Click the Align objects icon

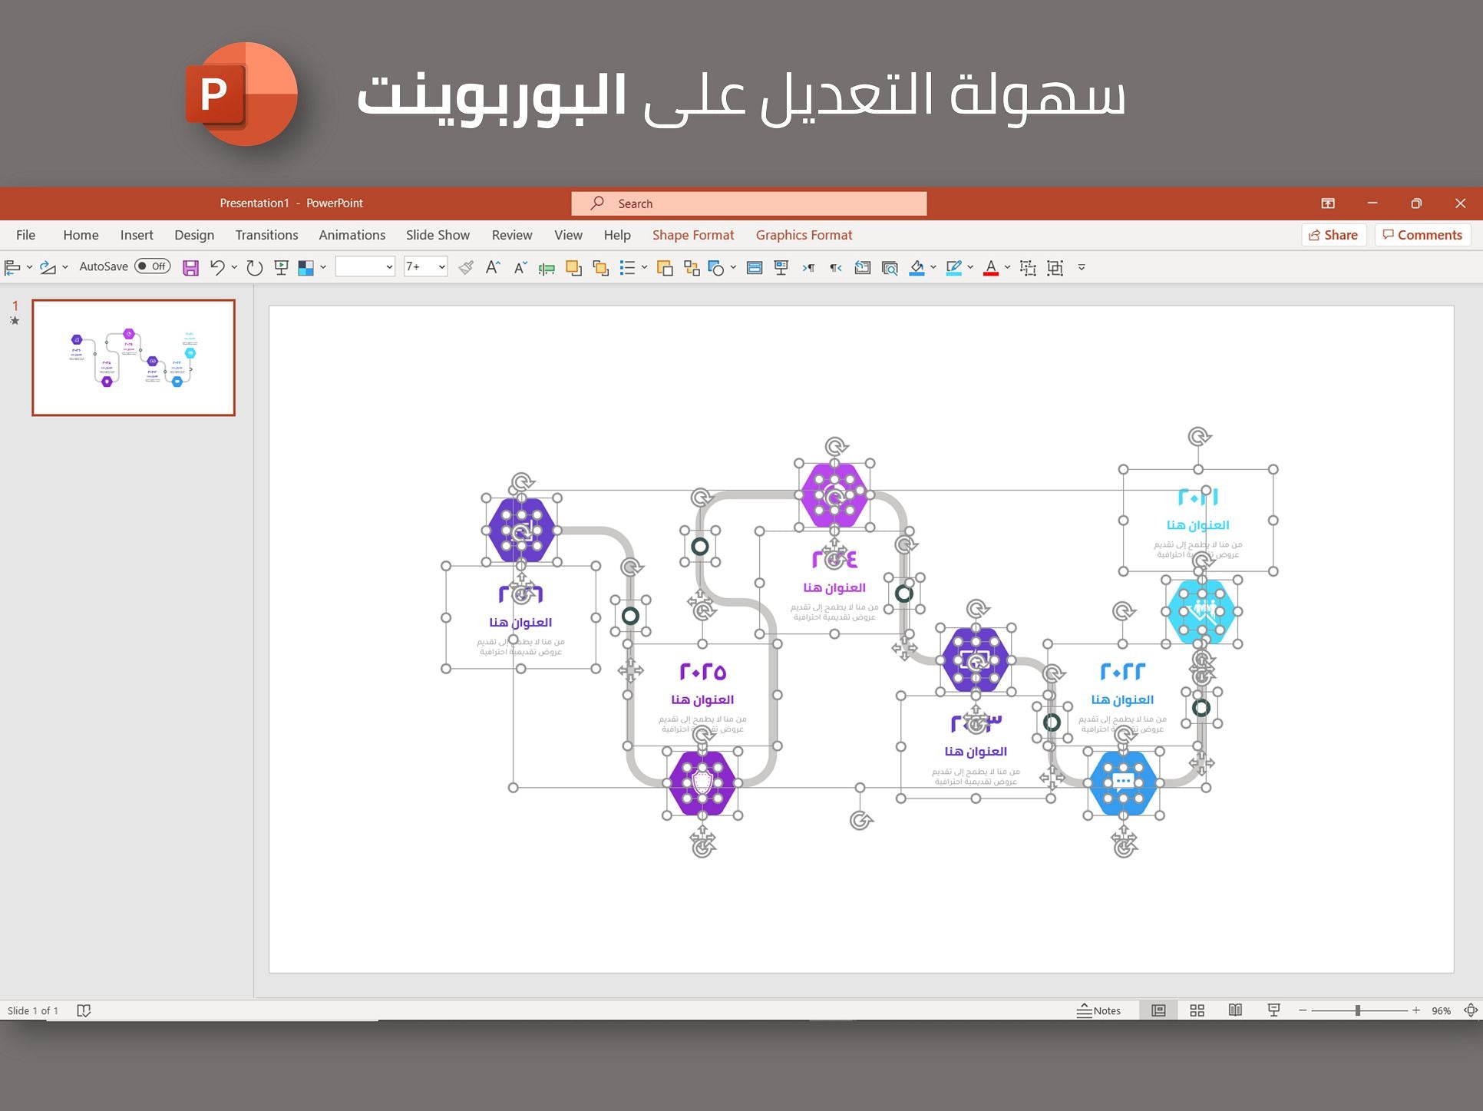[x=12, y=267]
